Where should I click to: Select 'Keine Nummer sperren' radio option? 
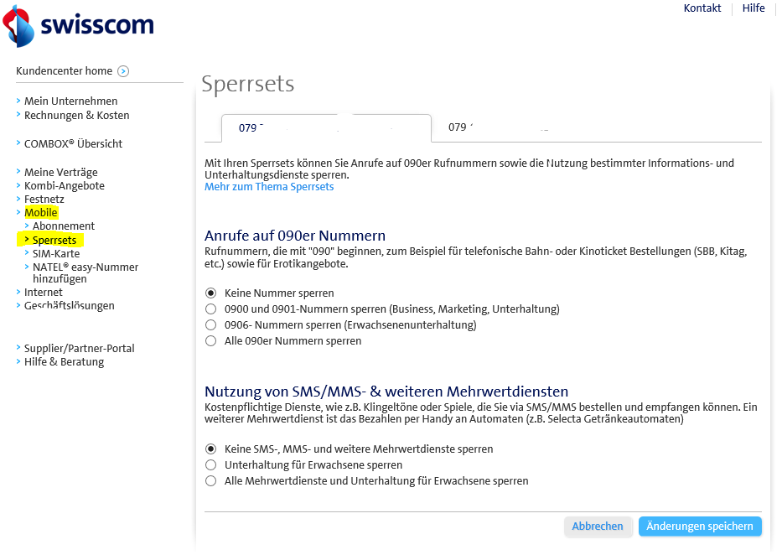(x=210, y=293)
